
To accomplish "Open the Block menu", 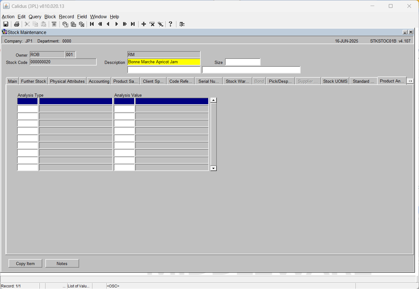I will (50, 17).
